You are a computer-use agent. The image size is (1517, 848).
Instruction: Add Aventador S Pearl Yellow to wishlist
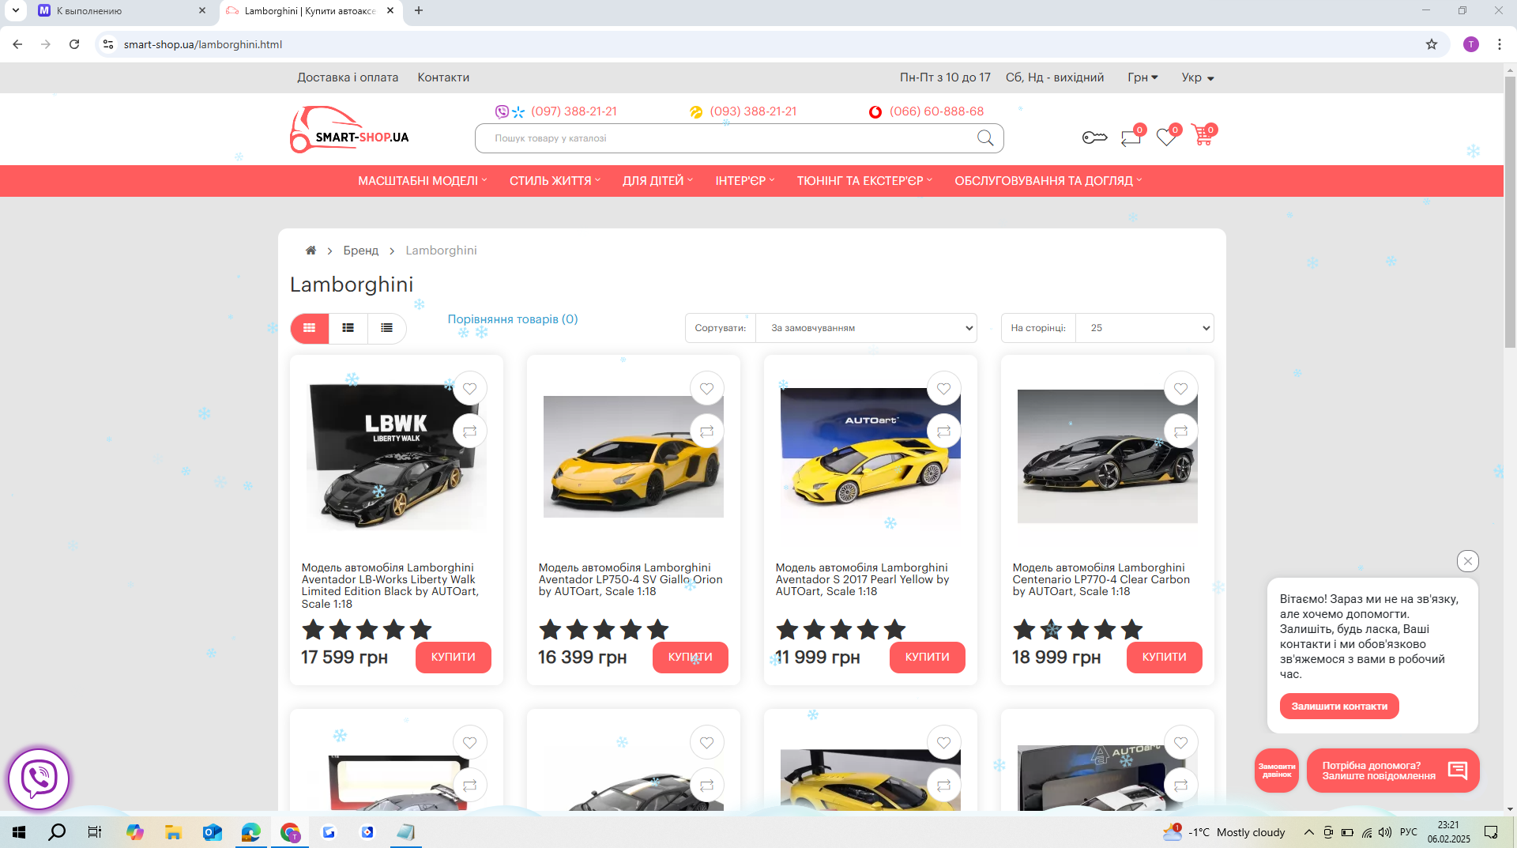tap(944, 389)
